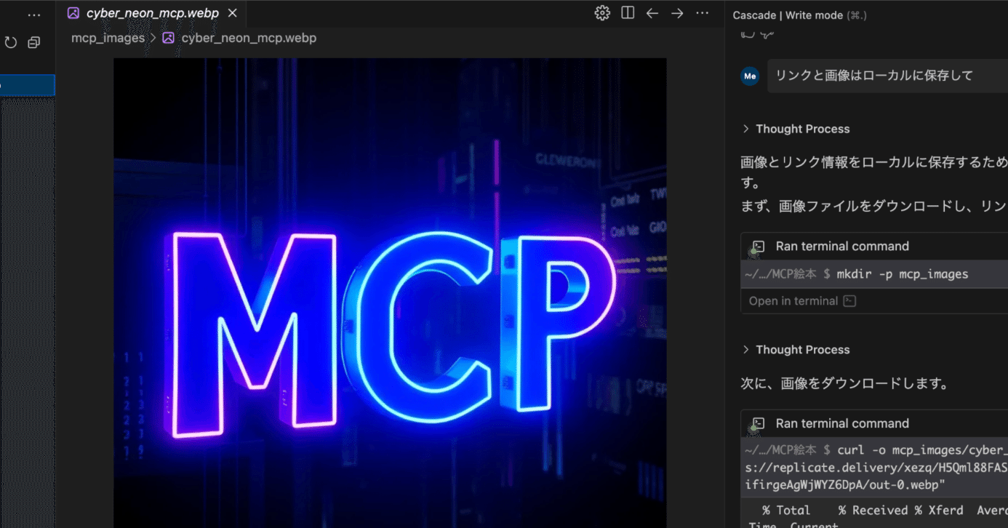Collapse all folders in the sidebar

[34, 43]
